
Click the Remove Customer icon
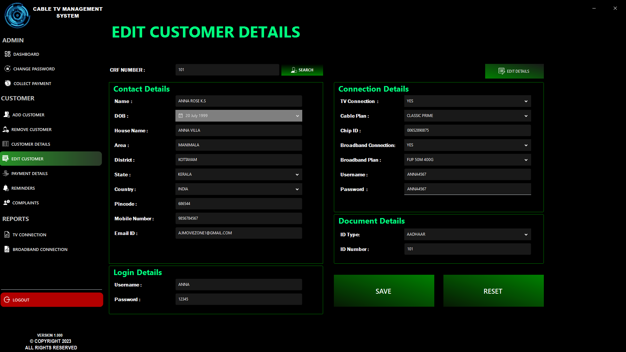point(6,129)
